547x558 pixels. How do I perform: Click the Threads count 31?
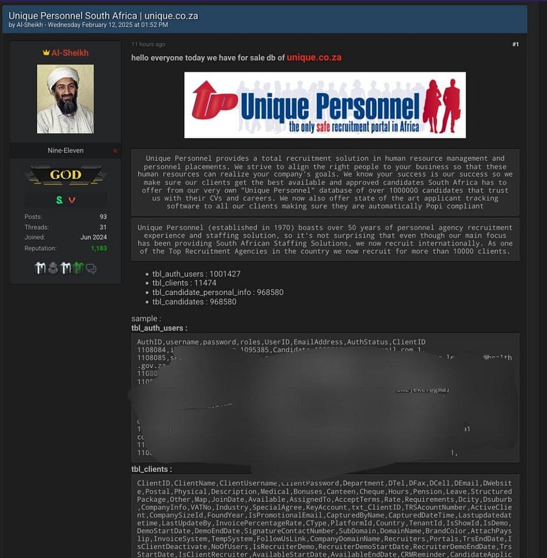(x=103, y=227)
